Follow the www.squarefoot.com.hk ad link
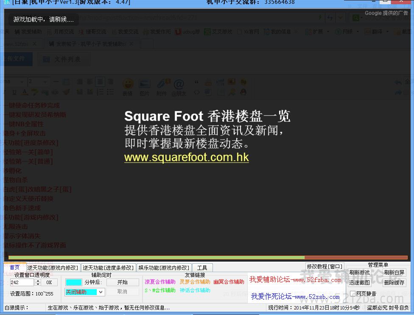This screenshot has width=414, height=315. pyautogui.click(x=186, y=157)
